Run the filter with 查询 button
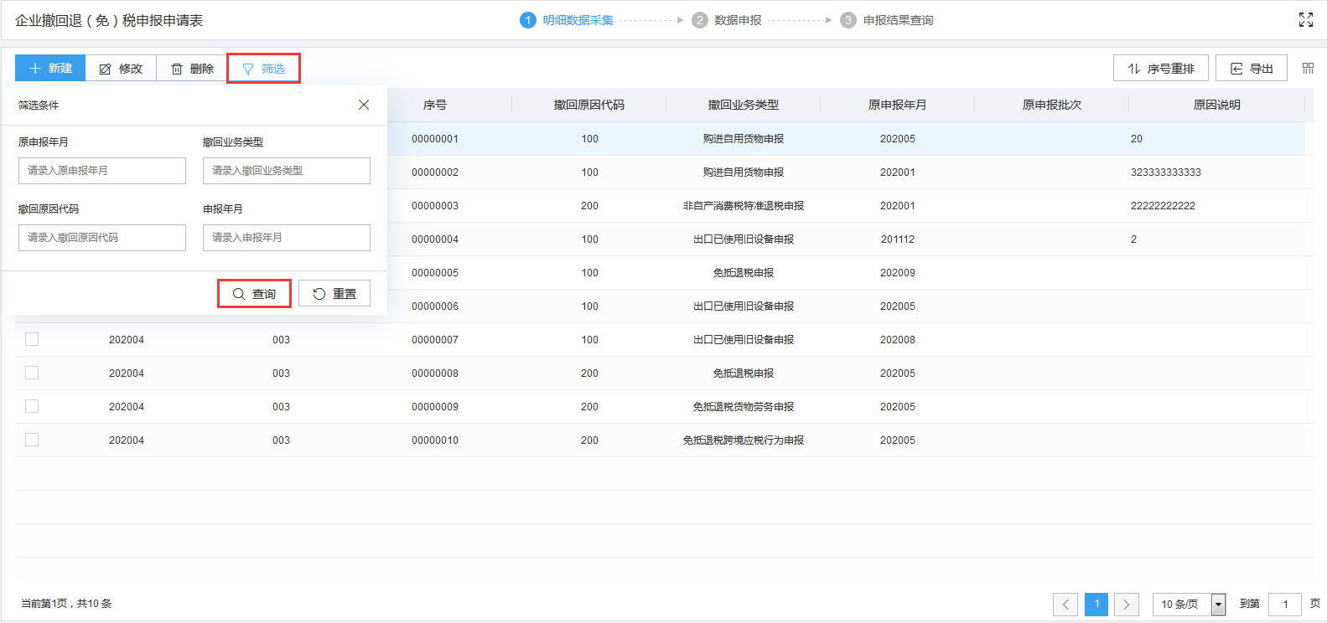This screenshot has height=623, width=1327. pyautogui.click(x=254, y=294)
